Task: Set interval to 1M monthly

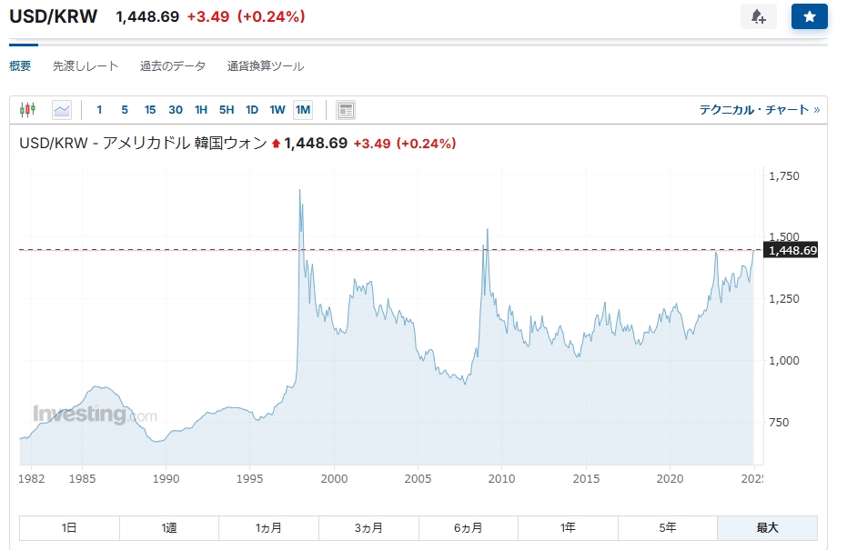Action: [303, 110]
